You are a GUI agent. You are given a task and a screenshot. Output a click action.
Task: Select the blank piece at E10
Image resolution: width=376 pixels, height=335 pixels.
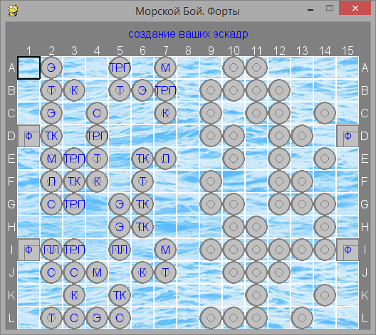[234, 159]
